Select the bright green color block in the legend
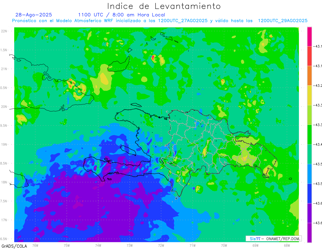Screen dimensions: 322x249 click(x=309, y=135)
